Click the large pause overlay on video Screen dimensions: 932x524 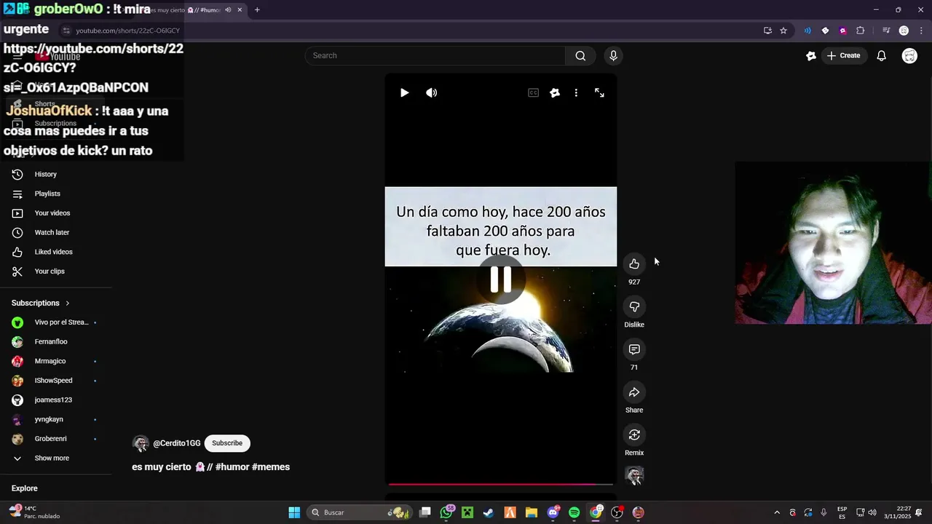[x=501, y=279]
